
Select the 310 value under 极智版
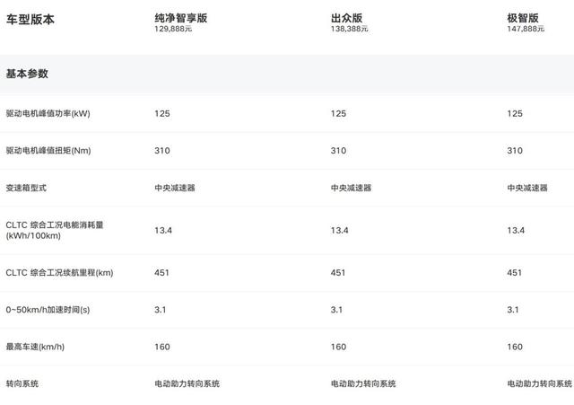point(515,151)
